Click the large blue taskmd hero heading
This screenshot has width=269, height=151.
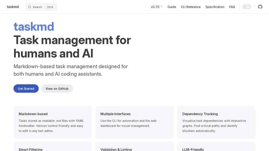point(34,27)
